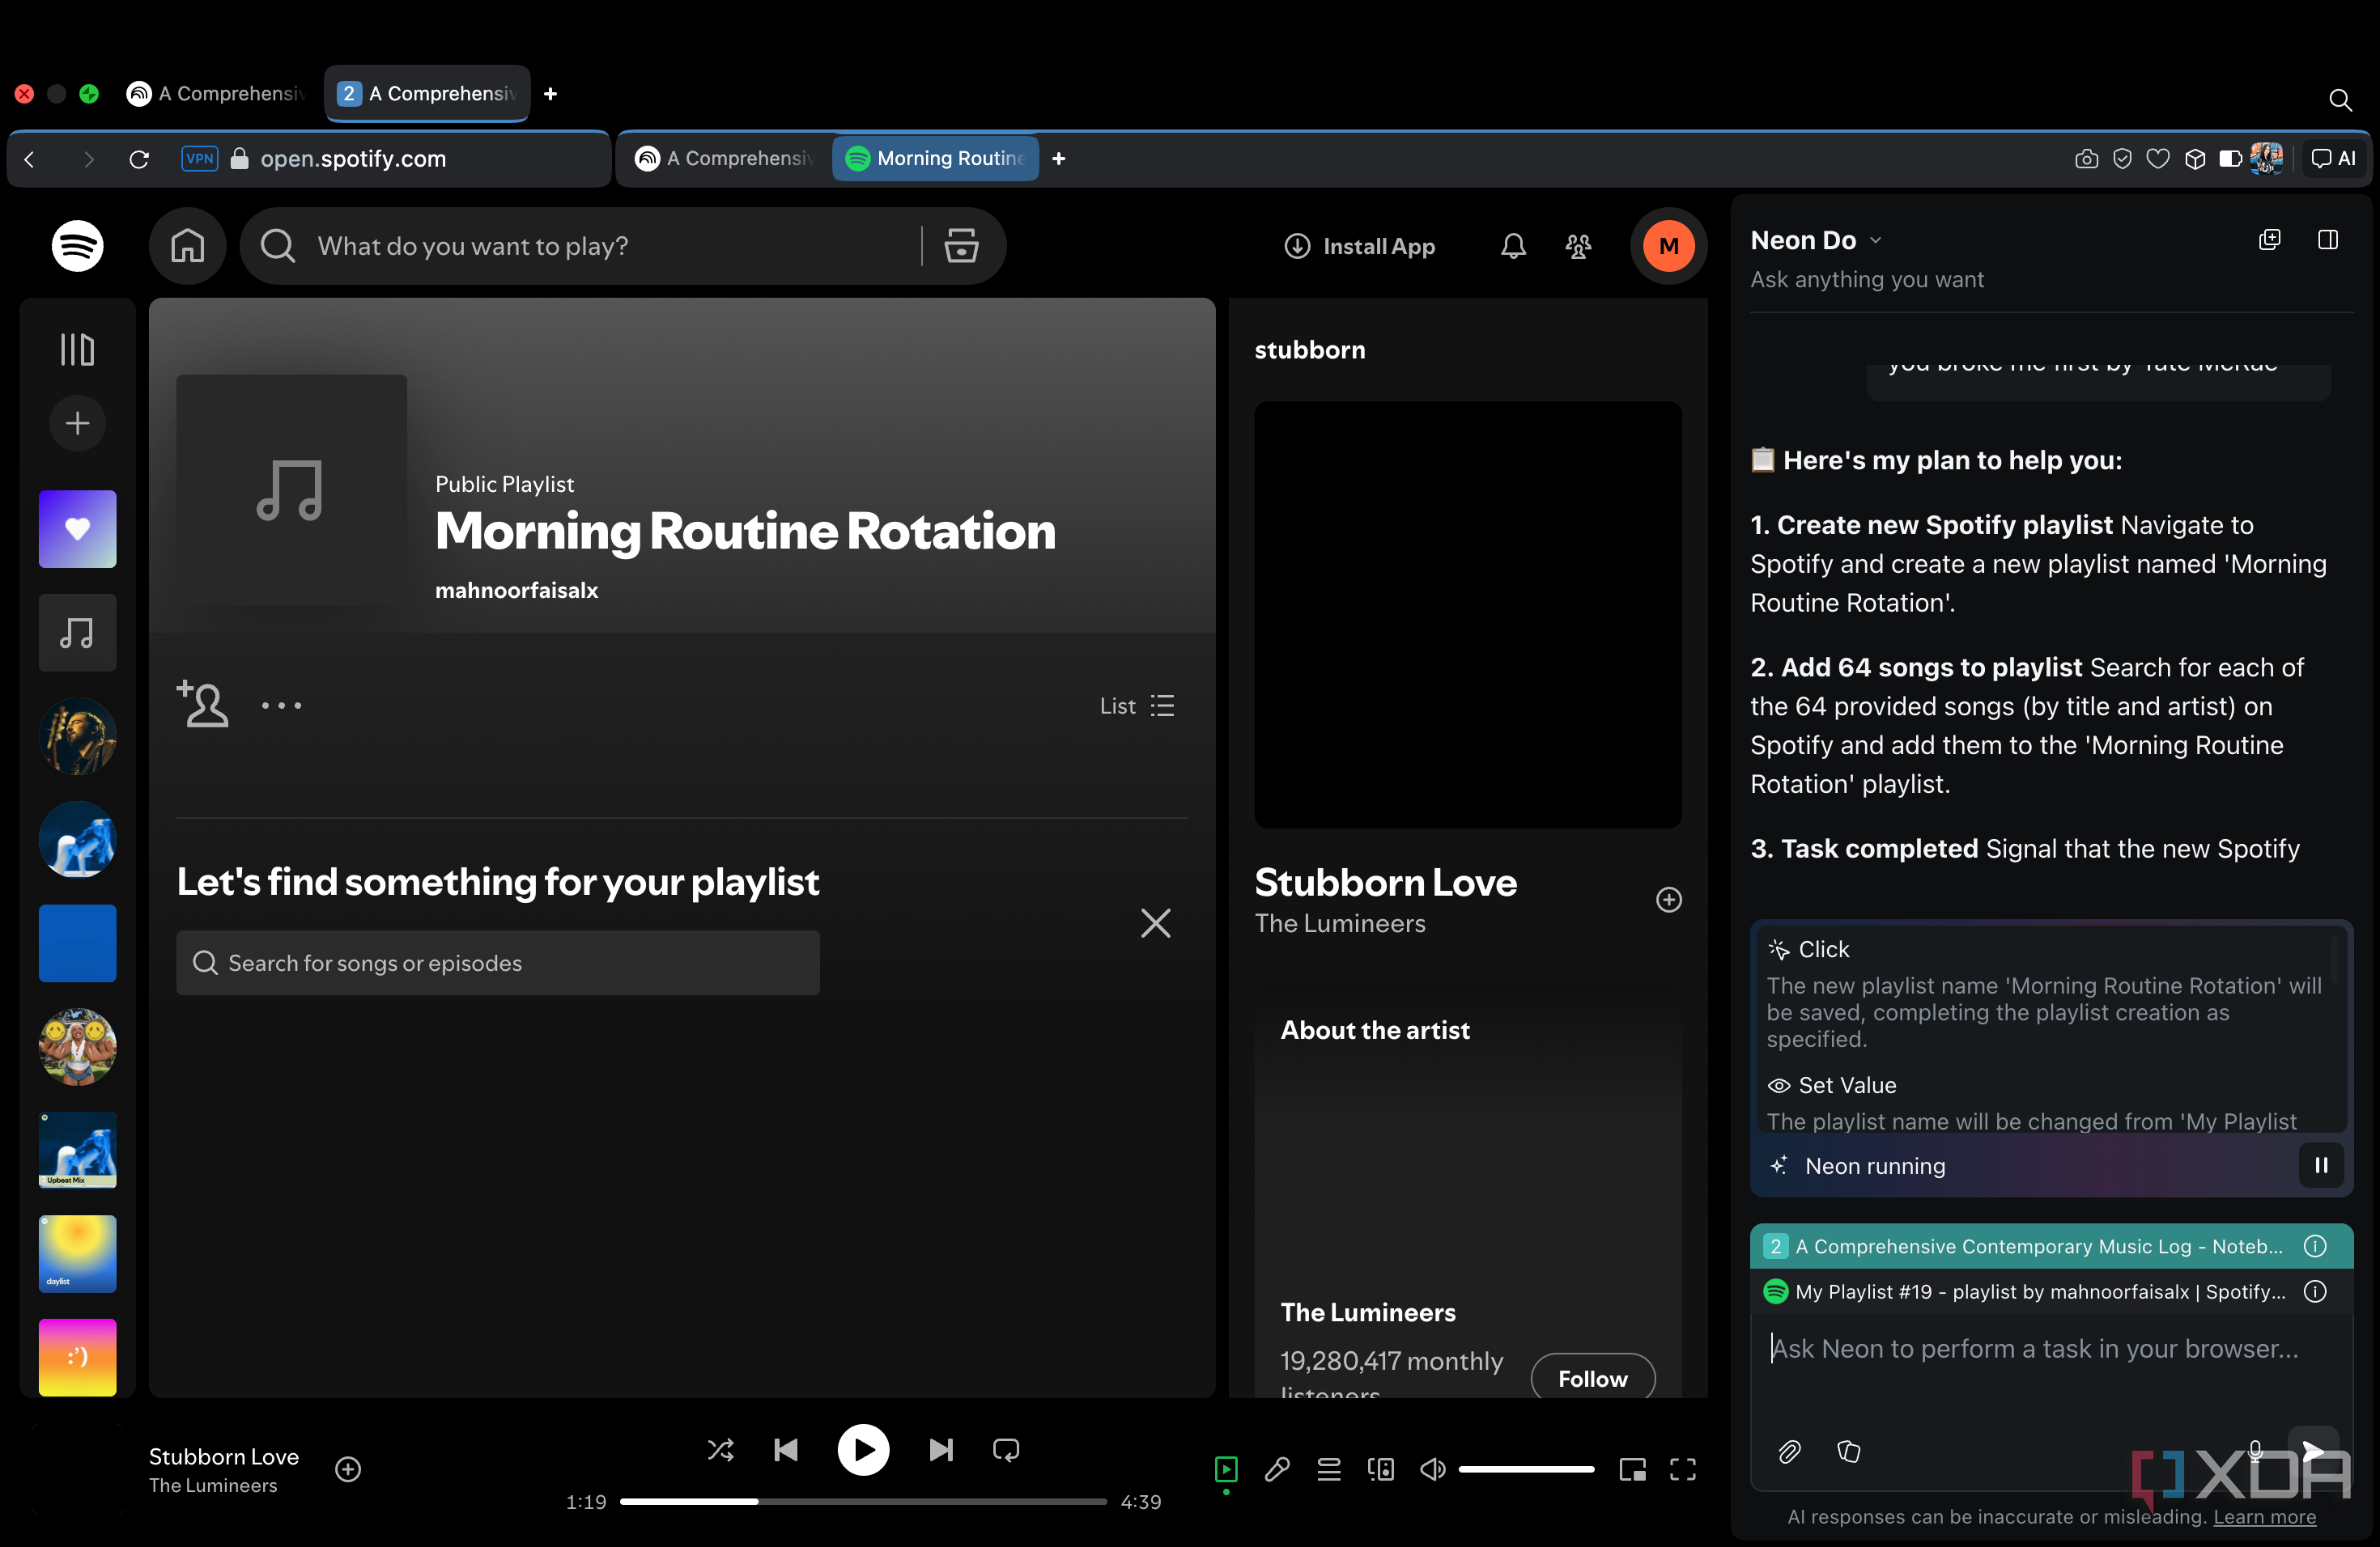Invite collaborators to the playlist
The width and height of the screenshot is (2380, 1547).
point(202,704)
